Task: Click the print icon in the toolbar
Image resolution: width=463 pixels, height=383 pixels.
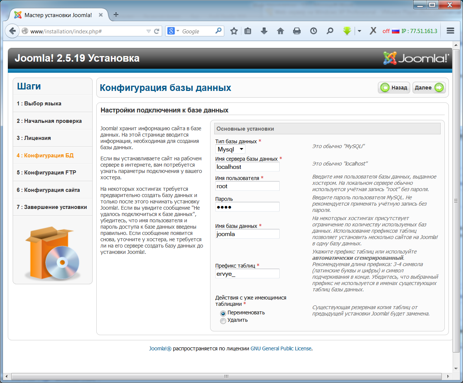Action: coord(297,31)
